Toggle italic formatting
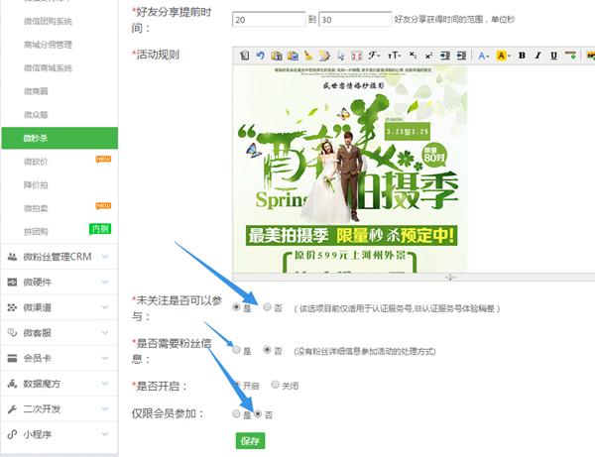Image resolution: width=595 pixels, height=457 pixels. pyautogui.click(x=537, y=56)
